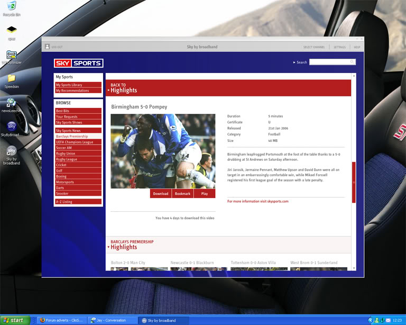This screenshot has height=325, width=406.
Task: Switch to Jay - Conversation in taskbar
Action: pos(111,320)
